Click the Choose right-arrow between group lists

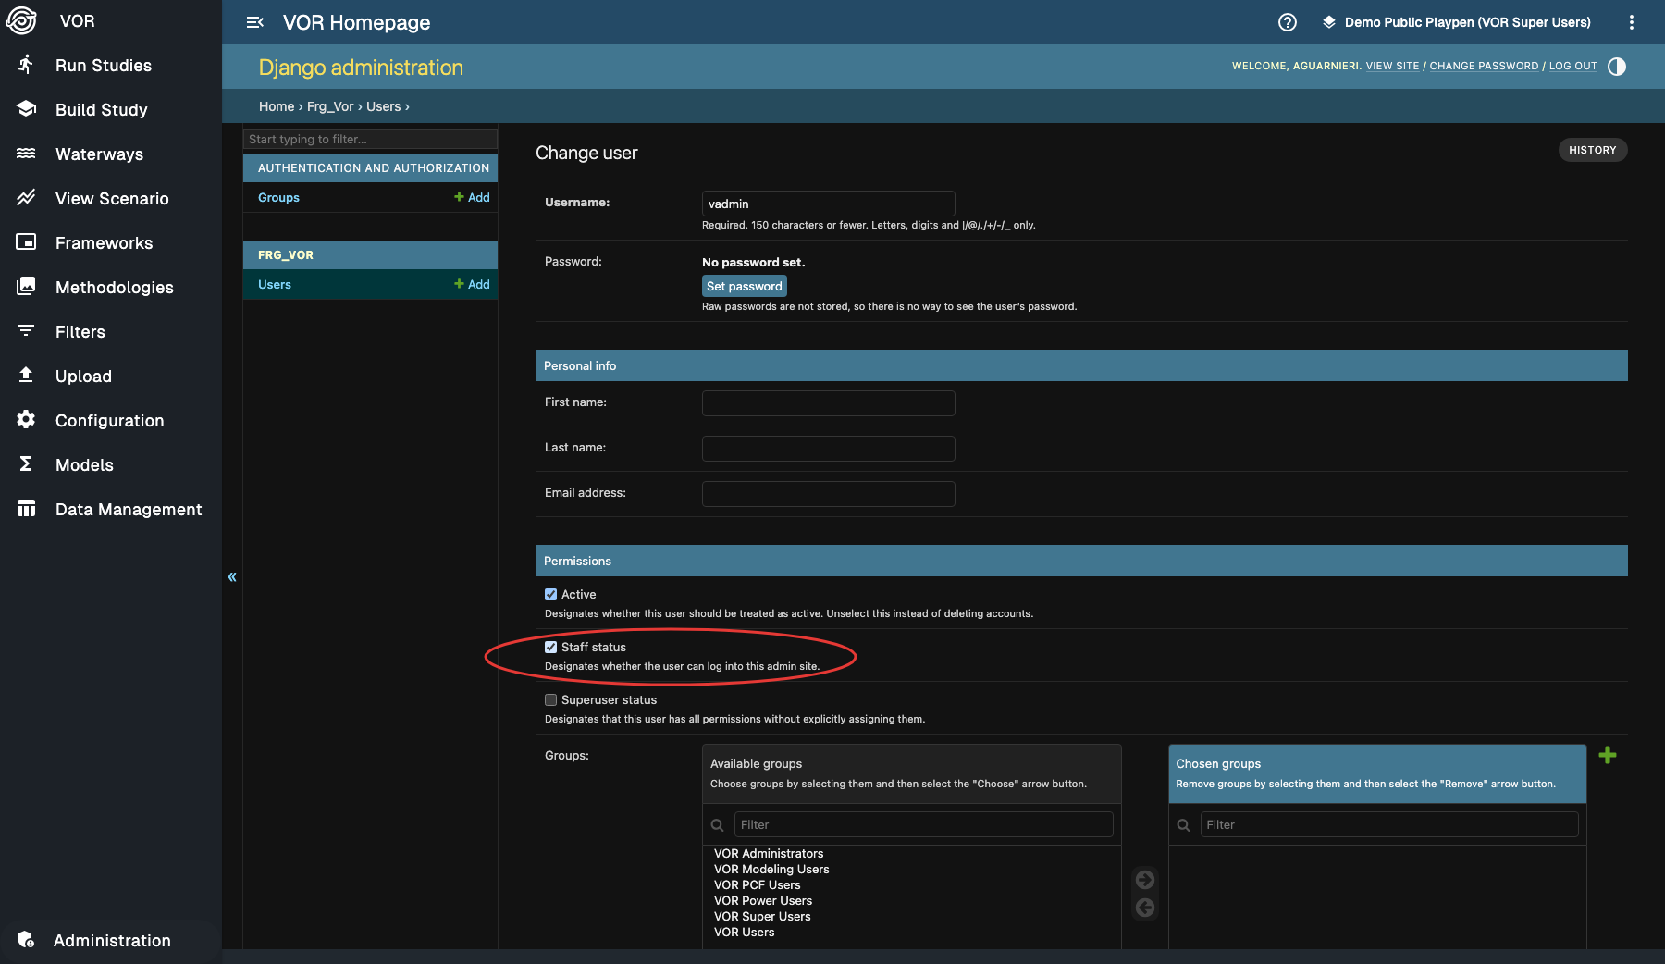(x=1144, y=880)
